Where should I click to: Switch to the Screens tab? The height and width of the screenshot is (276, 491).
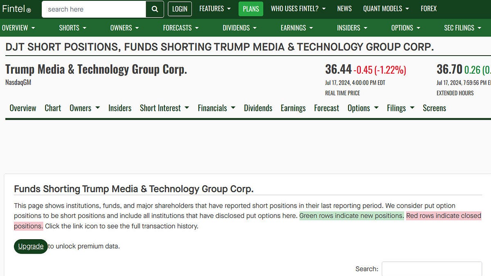pos(435,108)
